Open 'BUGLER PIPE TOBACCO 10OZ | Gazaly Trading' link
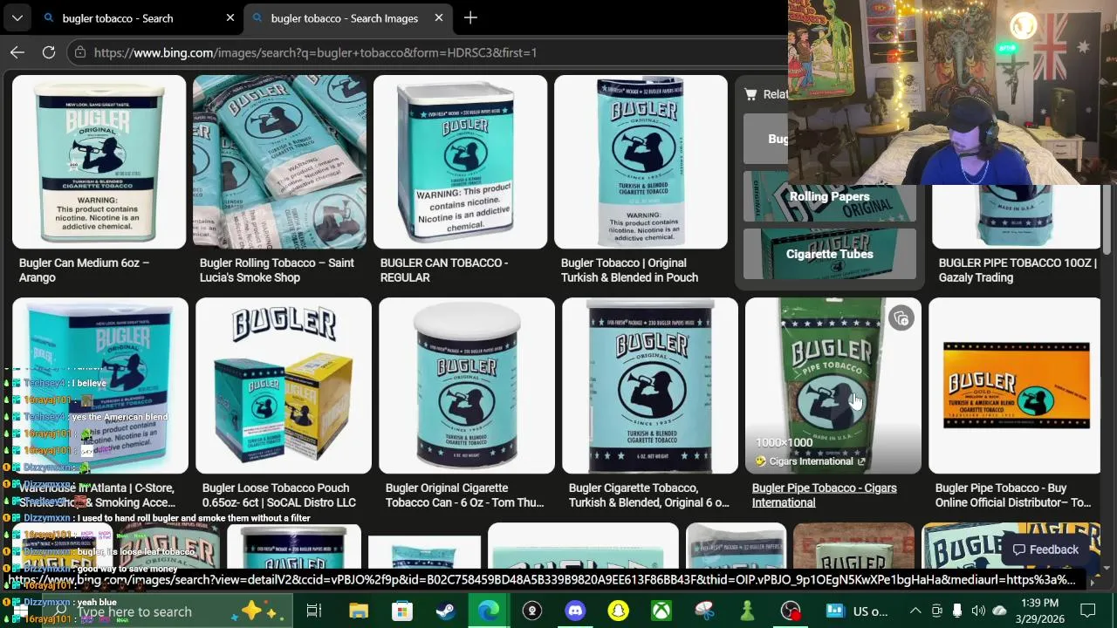The image size is (1117, 628). click(1018, 270)
